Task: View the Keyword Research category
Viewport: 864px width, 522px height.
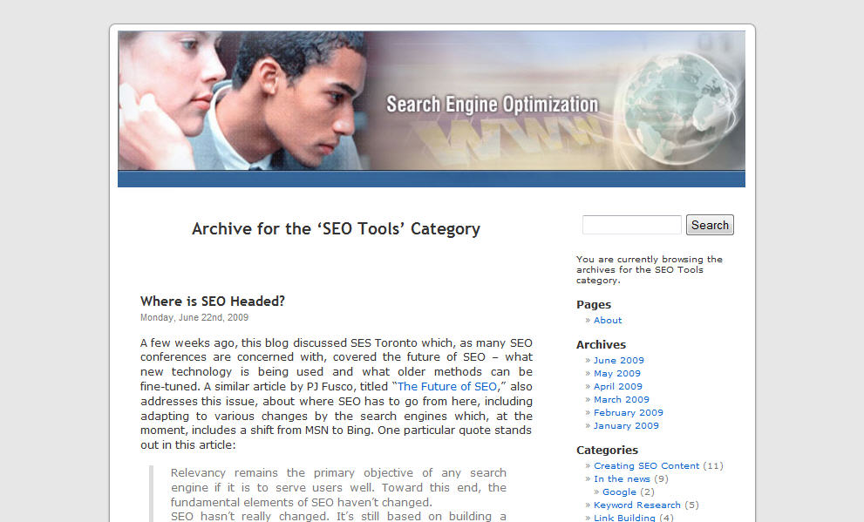Action: (636, 505)
